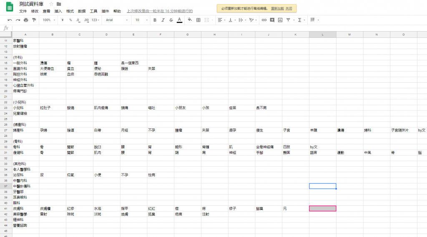Click the 重新加载 reload link
The width and height of the screenshot is (427, 237).
pos(277,8)
